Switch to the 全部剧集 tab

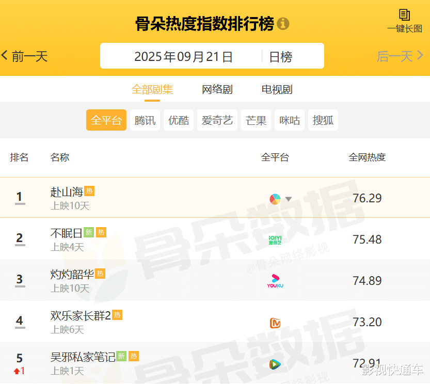(x=152, y=89)
